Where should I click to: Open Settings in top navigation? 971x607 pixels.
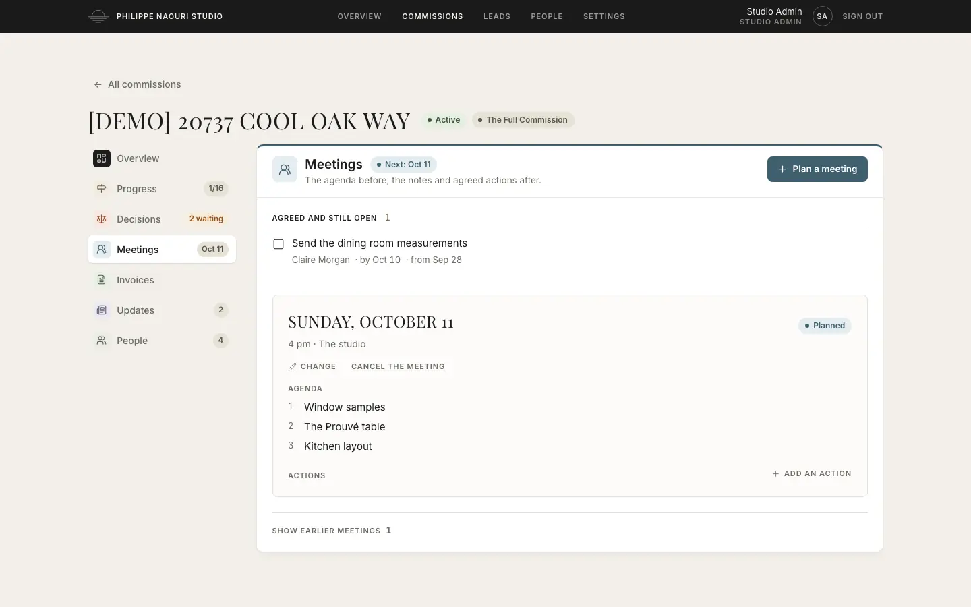(x=604, y=16)
